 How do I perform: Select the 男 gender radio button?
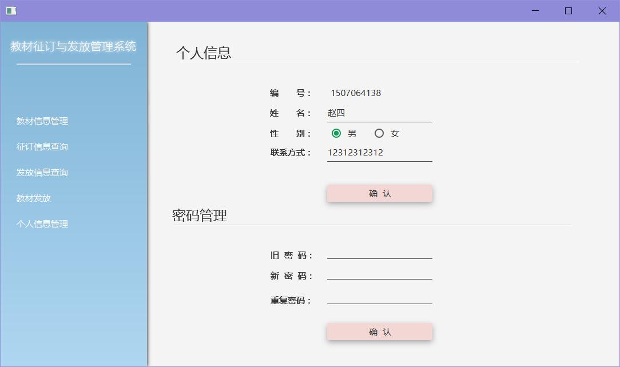pyautogui.click(x=336, y=134)
